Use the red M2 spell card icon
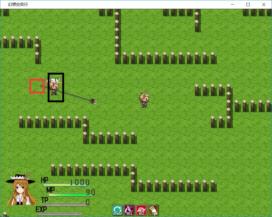Viewport: 272px width, 217px height. (141, 210)
